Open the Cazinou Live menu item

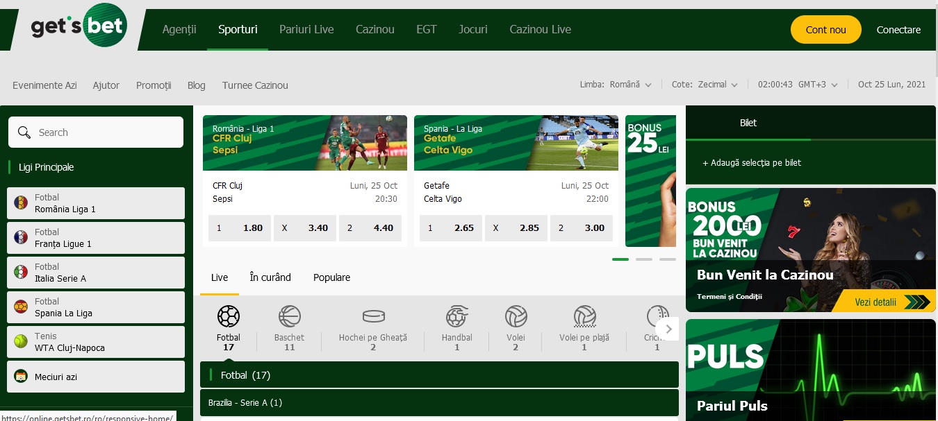pos(541,29)
